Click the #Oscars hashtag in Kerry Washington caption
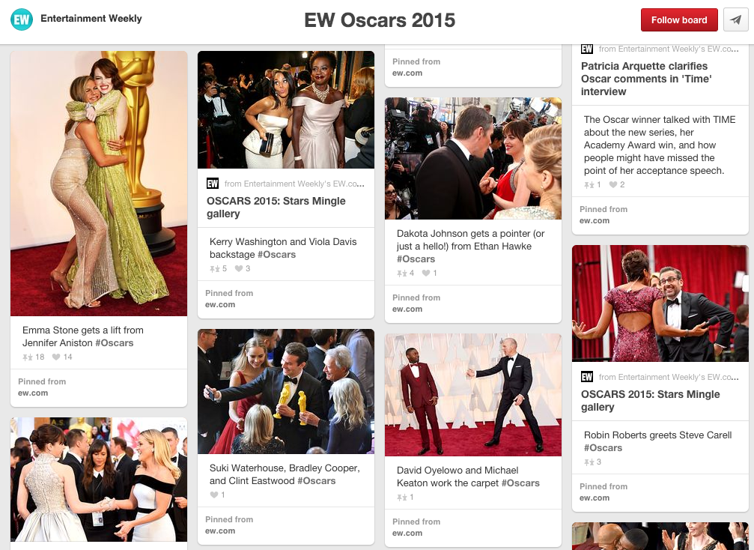The width and height of the screenshot is (754, 550). tap(276, 255)
